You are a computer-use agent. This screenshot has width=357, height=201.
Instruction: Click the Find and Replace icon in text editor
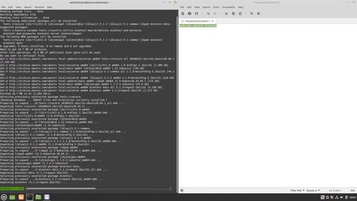(x=258, y=13)
